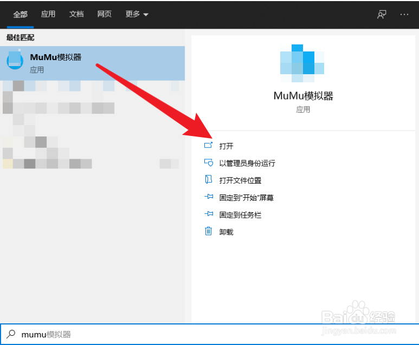This screenshot has width=419, height=345.
Task: Click the admin shield icon
Action: (x=209, y=162)
